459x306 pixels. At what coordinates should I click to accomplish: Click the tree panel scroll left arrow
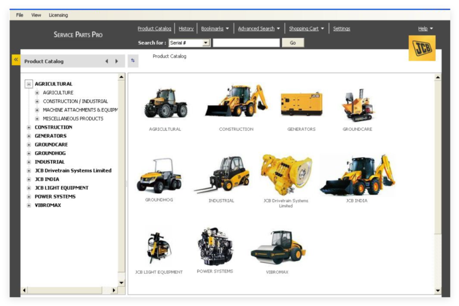click(25, 290)
